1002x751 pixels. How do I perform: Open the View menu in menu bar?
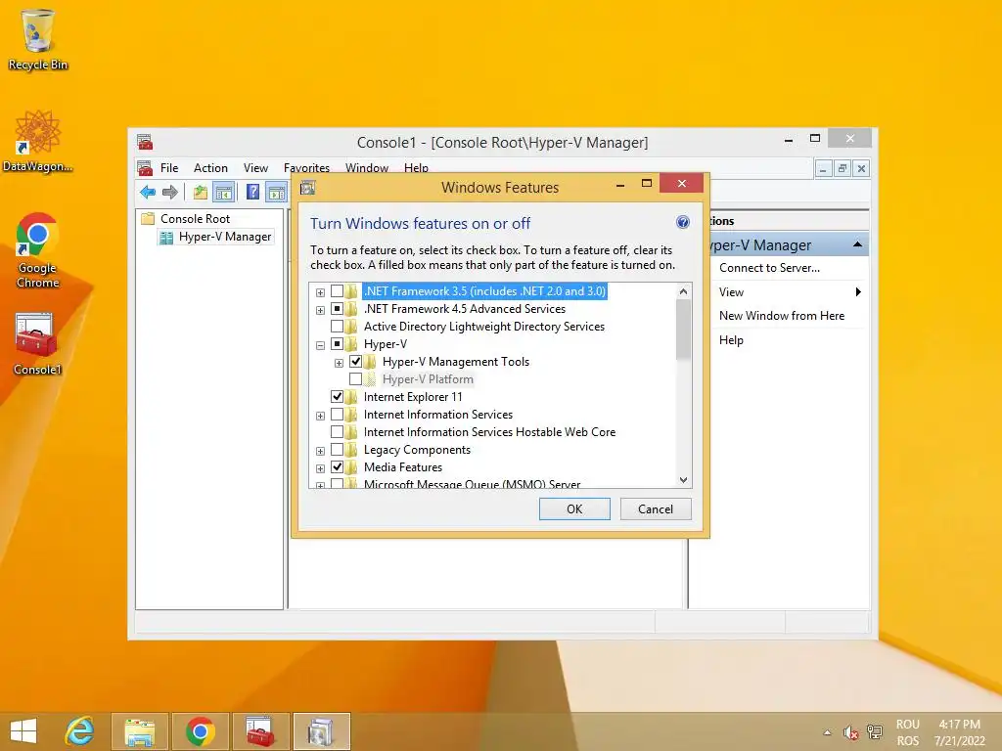[255, 168]
